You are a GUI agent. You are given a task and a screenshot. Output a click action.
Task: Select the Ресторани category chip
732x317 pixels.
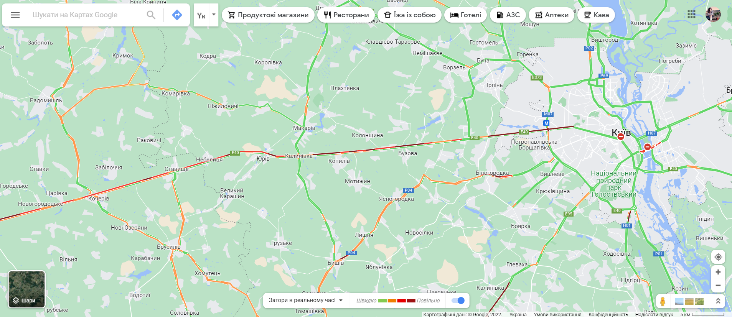(x=346, y=15)
